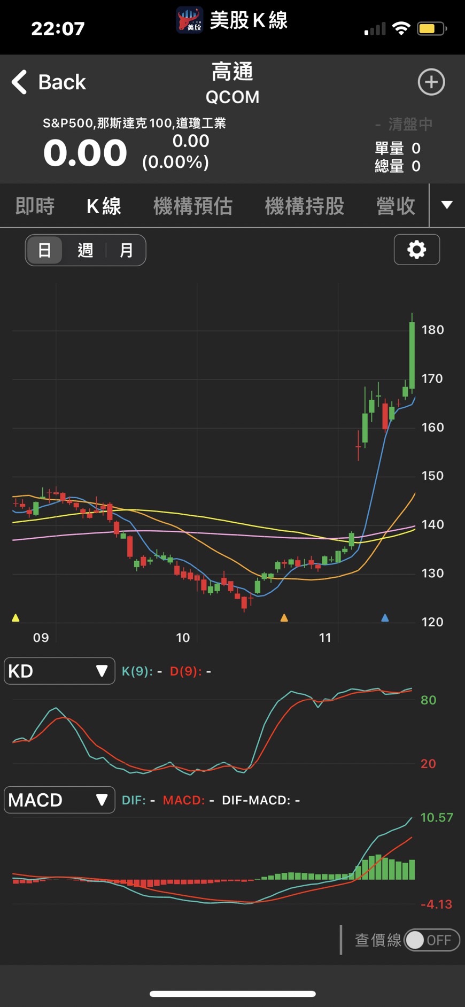Select the 日 daily period option
The width and height of the screenshot is (465, 1007).
point(45,250)
